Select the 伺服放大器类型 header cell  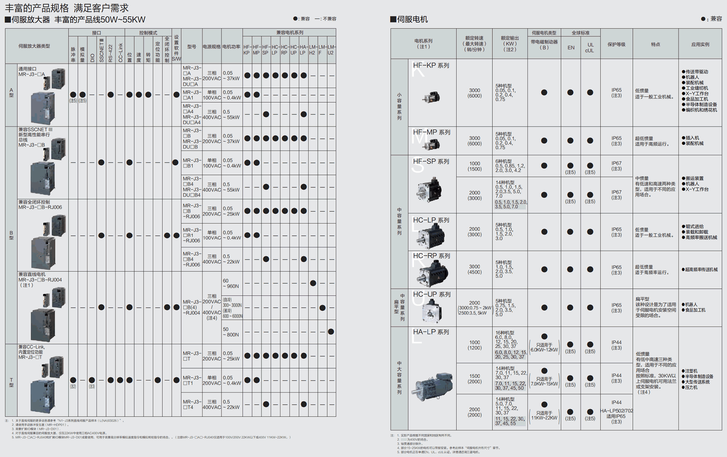pos(34,46)
